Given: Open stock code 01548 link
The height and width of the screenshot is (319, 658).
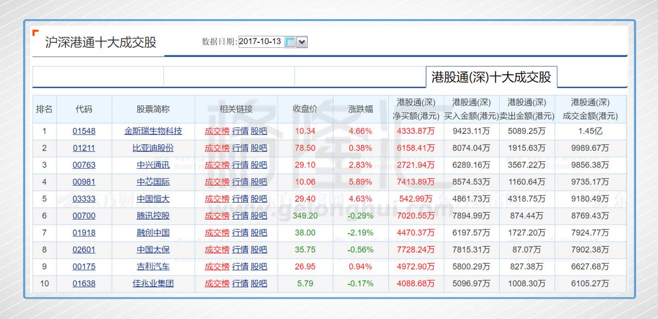Looking at the screenshot, I should tap(84, 131).
